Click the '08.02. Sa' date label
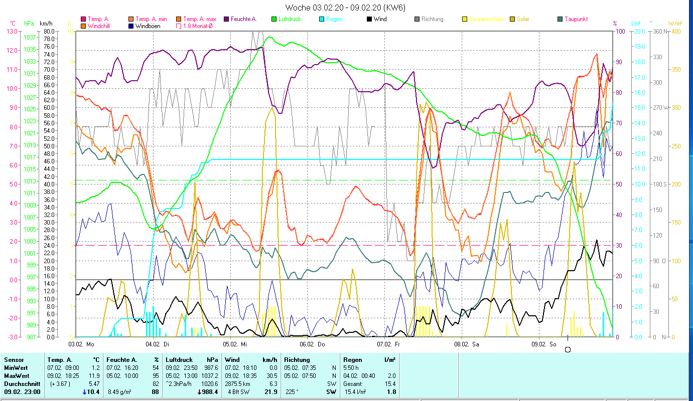The height and width of the screenshot is (401, 693). (467, 344)
